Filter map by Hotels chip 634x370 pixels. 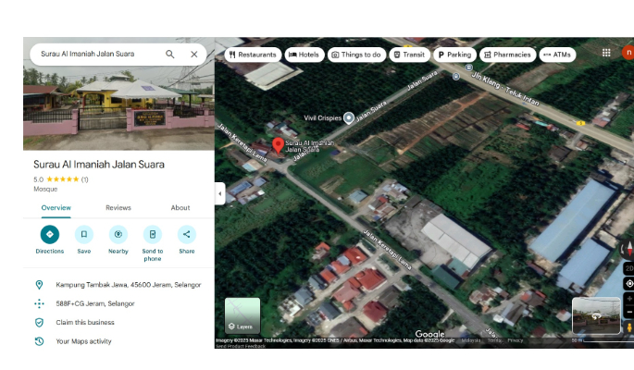(305, 55)
